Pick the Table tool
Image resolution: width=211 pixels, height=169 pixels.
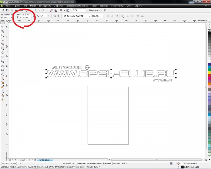(x=2, y=69)
